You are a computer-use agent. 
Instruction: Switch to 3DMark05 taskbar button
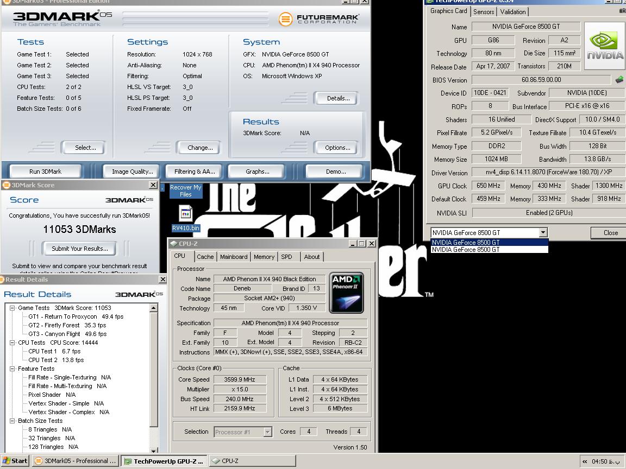coord(76,461)
